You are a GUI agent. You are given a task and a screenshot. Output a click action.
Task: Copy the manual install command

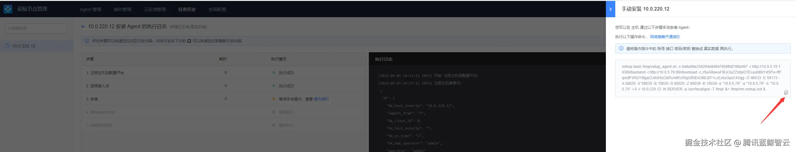(x=786, y=93)
